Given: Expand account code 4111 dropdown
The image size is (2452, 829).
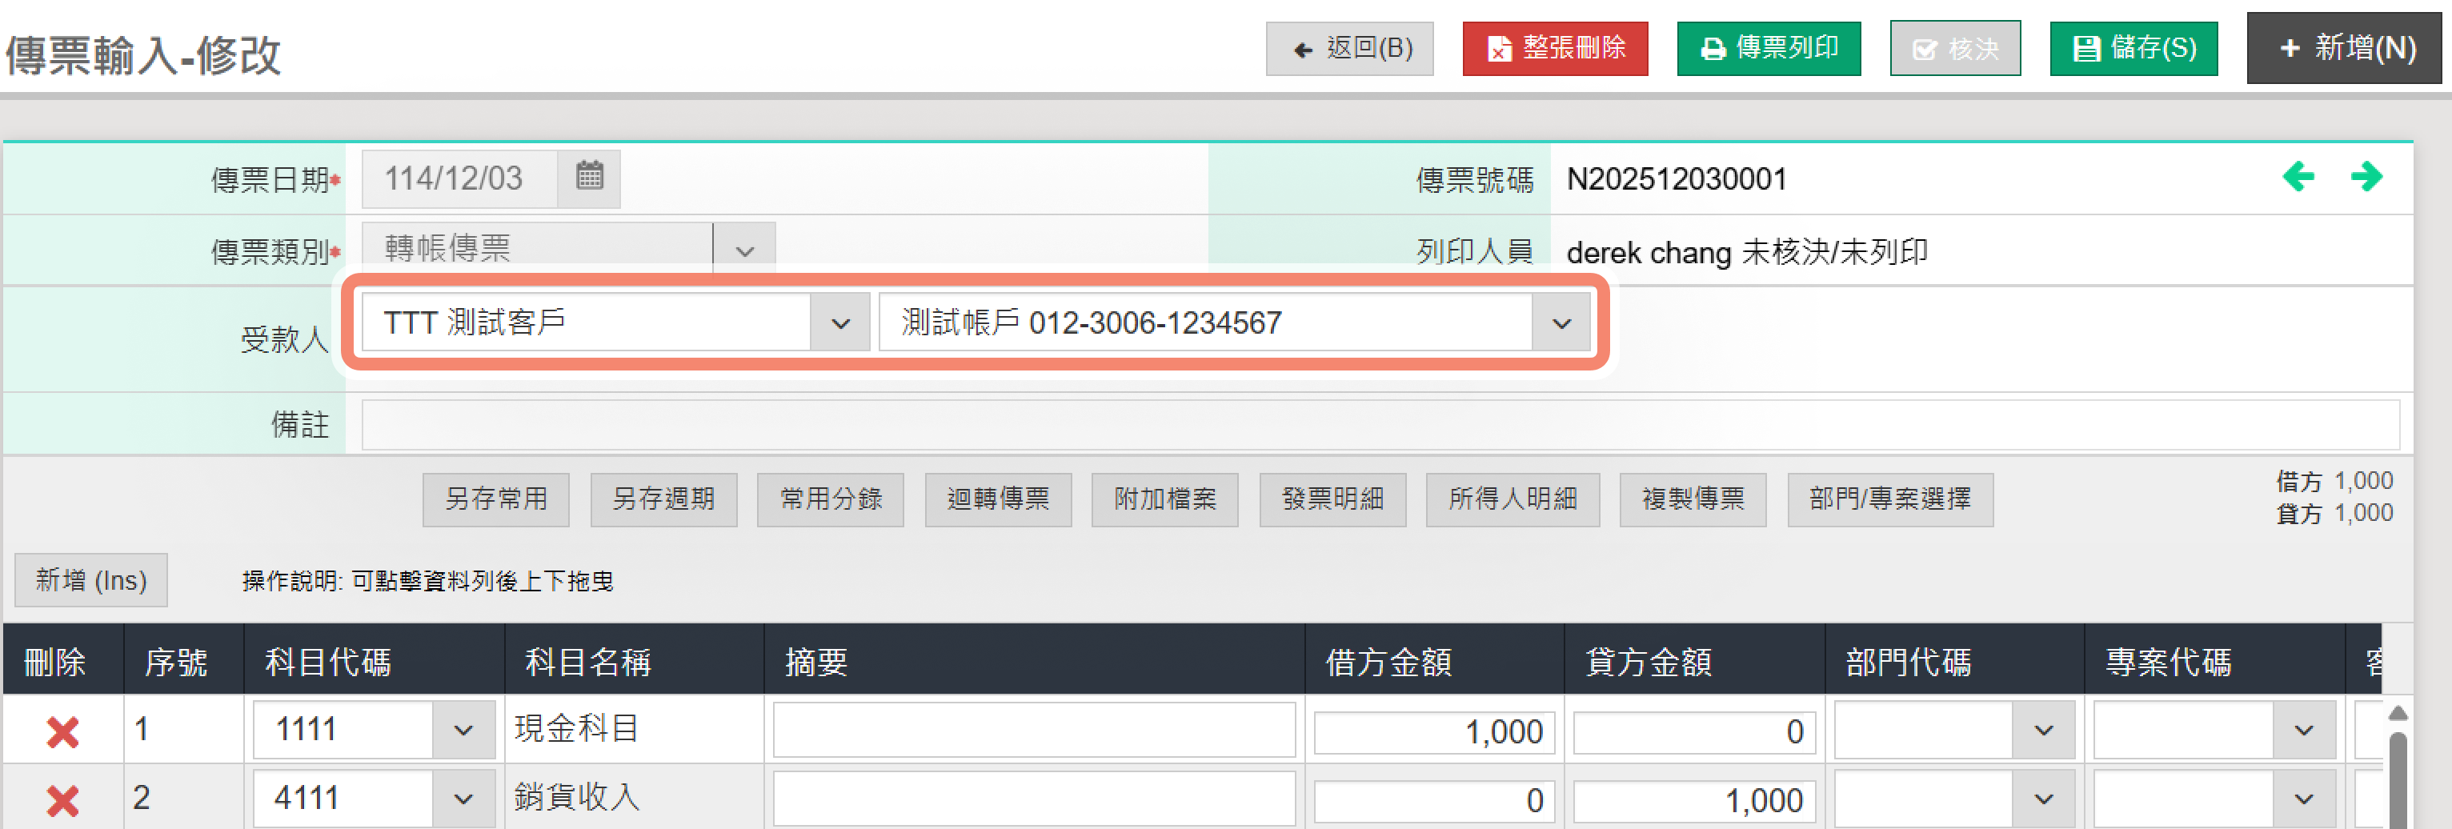Looking at the screenshot, I should pyautogui.click(x=463, y=799).
